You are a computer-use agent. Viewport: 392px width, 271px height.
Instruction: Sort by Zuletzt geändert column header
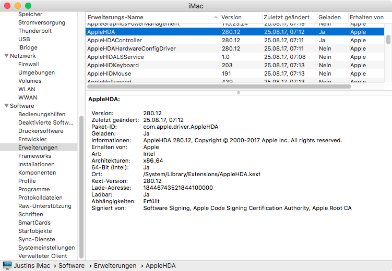[x=286, y=17]
